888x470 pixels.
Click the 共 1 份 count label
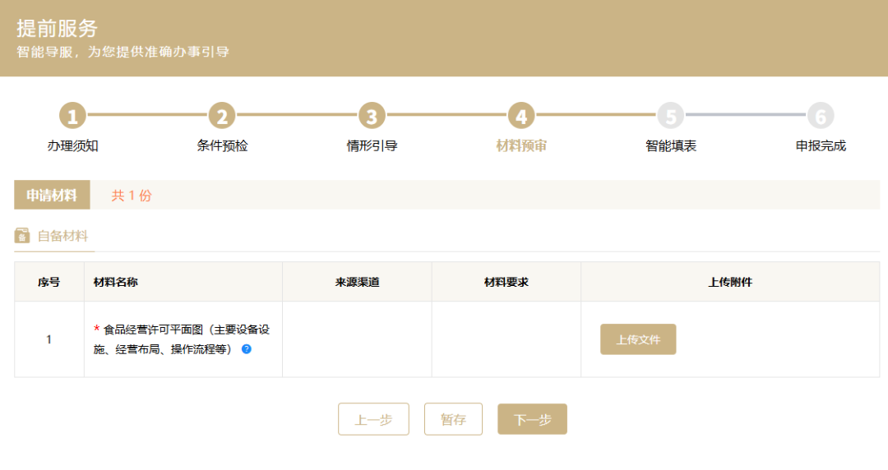click(132, 196)
